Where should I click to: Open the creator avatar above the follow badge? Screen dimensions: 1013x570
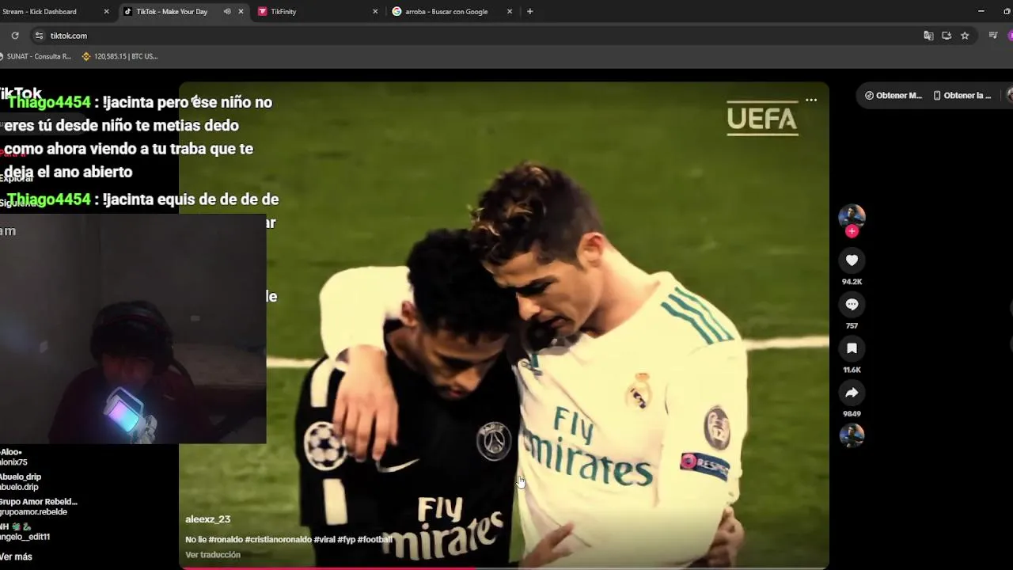tap(852, 215)
